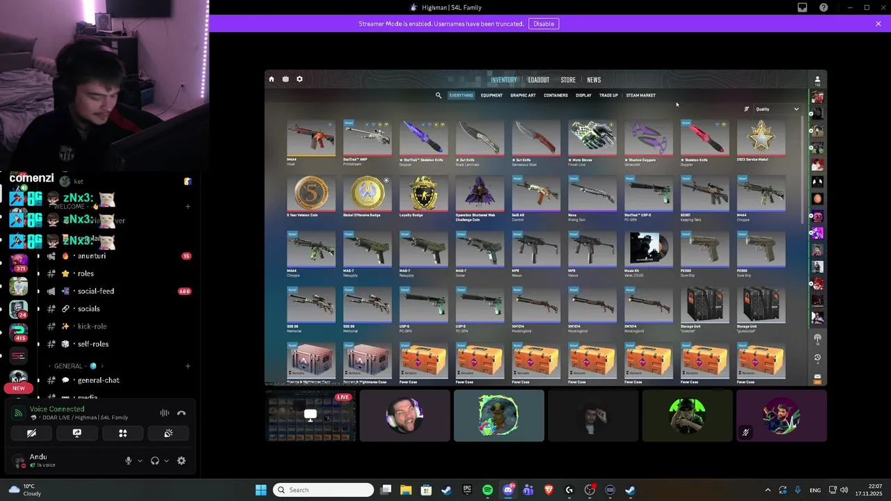Disconnect from voice with the hang-up icon
This screenshot has width=891, height=501.
pos(182,413)
